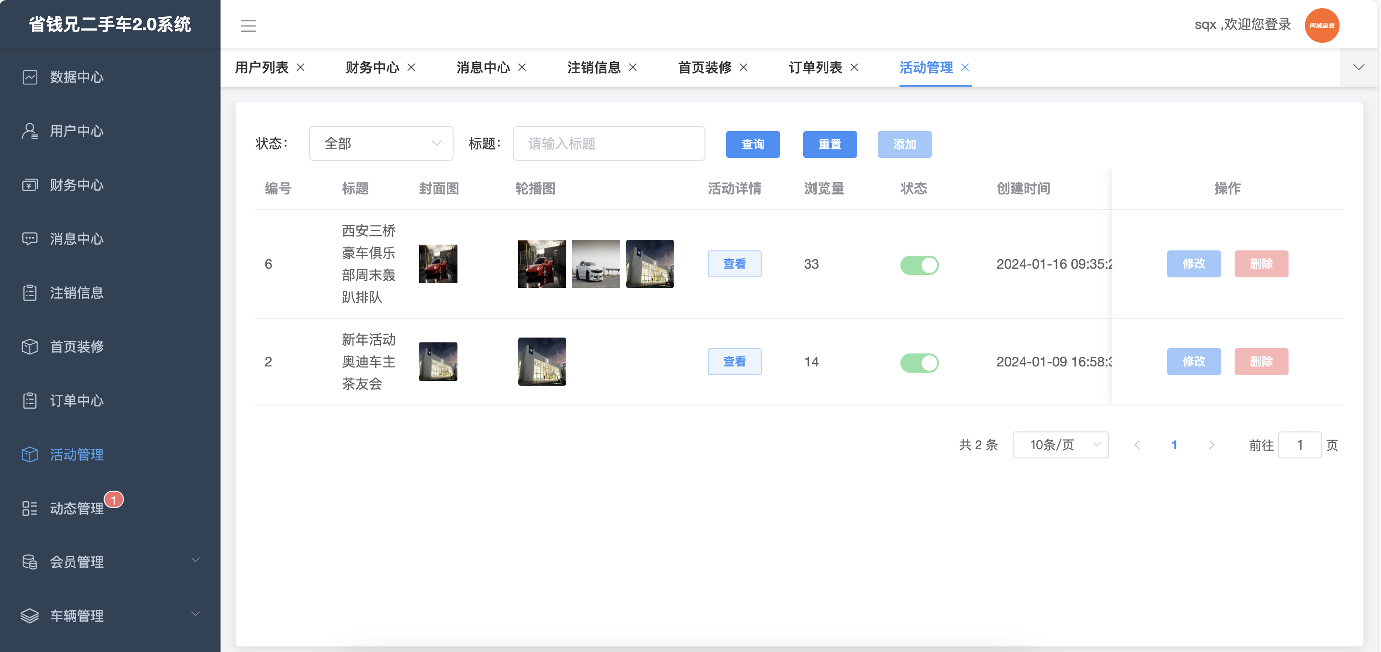Open the 10条/页 page size dropdown

(1060, 445)
